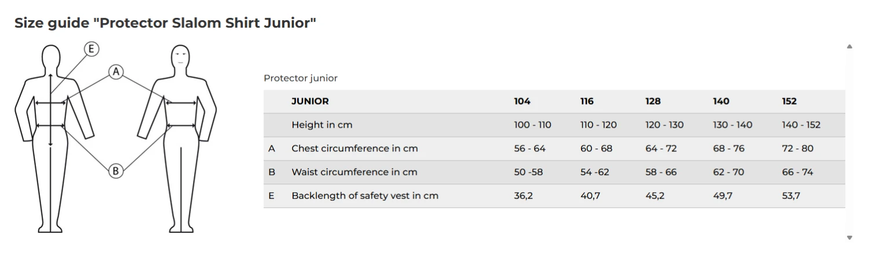
Task: Click the back-view body figure
Action: (51, 139)
